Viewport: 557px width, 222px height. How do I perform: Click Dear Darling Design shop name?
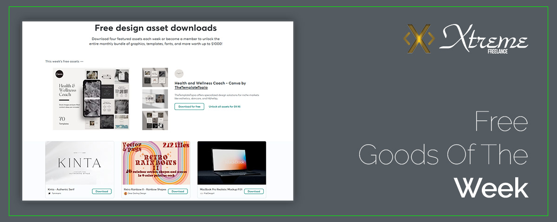(x=136, y=194)
